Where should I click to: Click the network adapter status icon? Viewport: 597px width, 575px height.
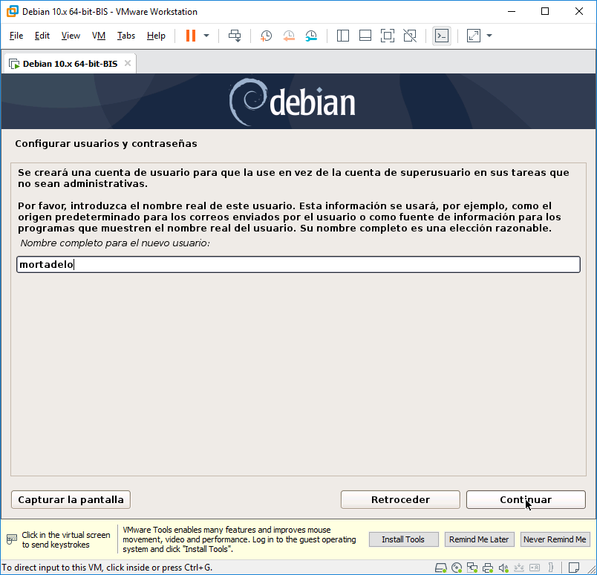472,568
